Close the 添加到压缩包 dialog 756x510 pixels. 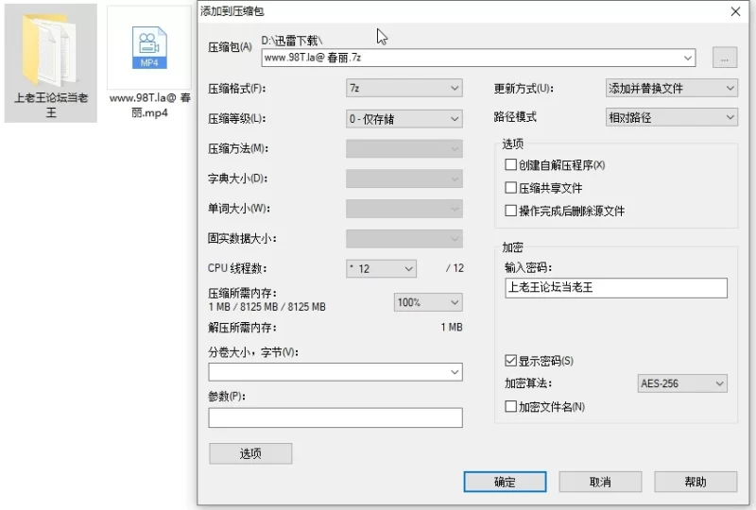[735, 11]
